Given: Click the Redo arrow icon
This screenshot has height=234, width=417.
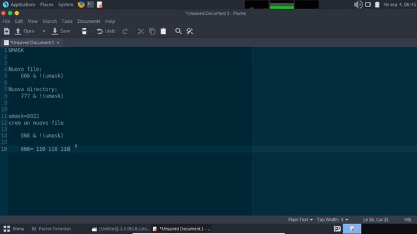Looking at the screenshot, I should (x=124, y=31).
